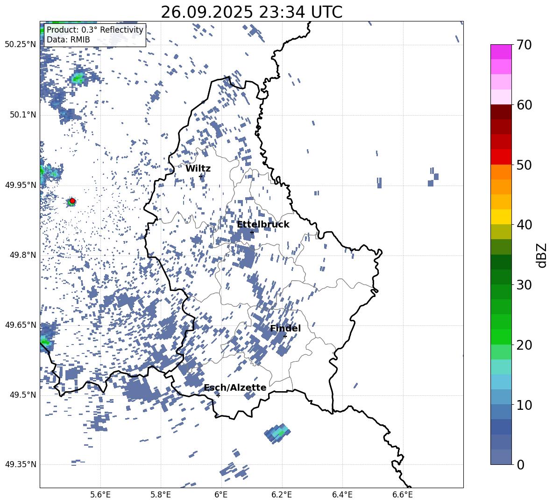Click the 49.5°N latitude tick label
Screen dimensions: 553x504
pos(23,395)
